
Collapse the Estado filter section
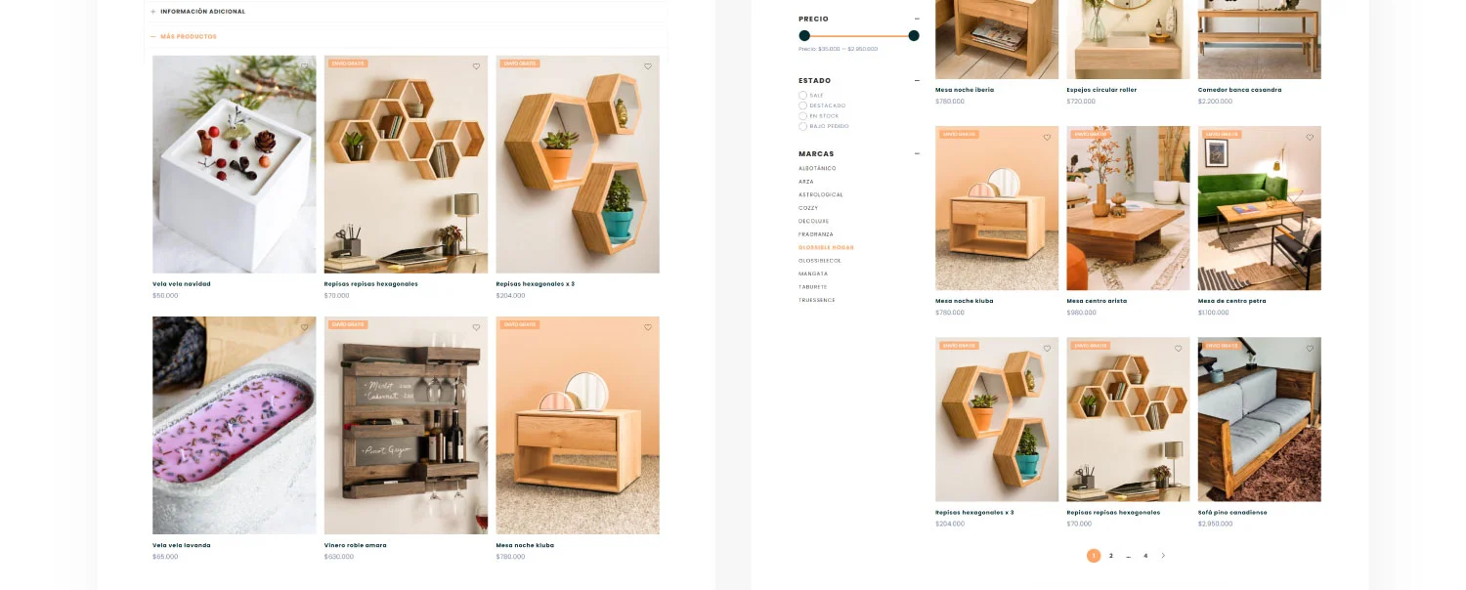click(x=917, y=80)
